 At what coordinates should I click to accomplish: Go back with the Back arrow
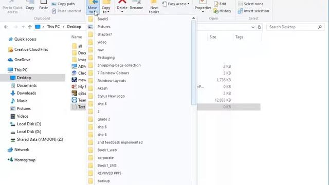(x=6, y=27)
